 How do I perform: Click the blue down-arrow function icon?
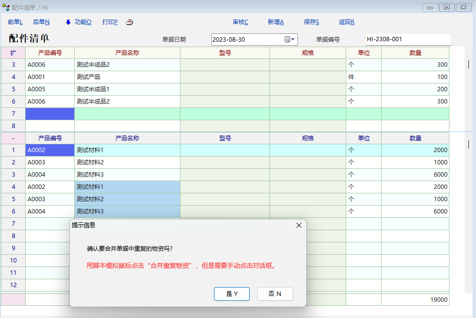tap(68, 22)
